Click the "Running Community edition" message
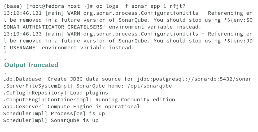This screenshot has height=132, width=258. coord(135,100)
